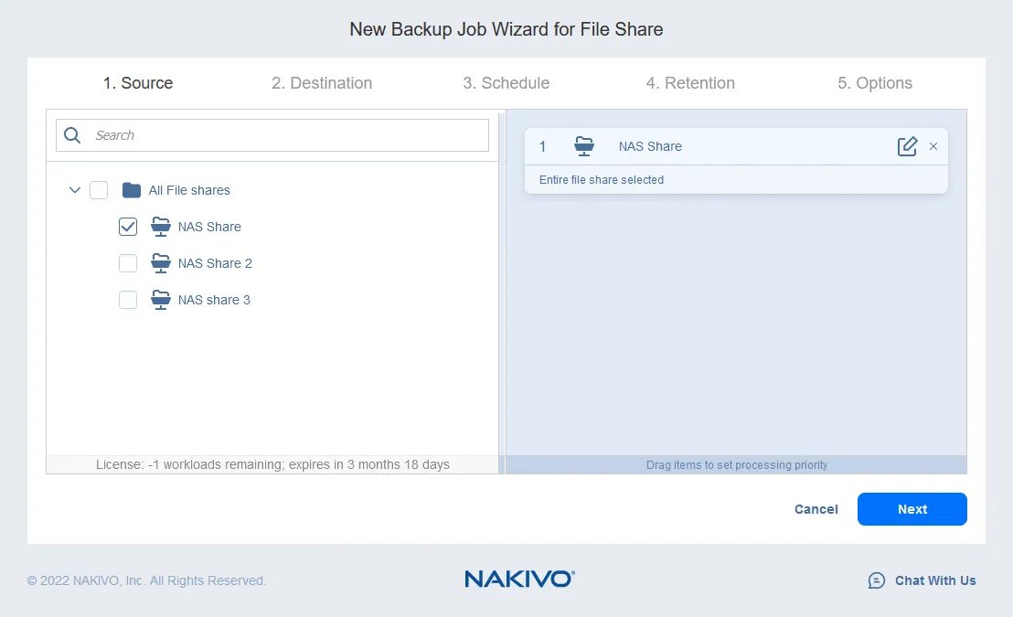
Task: Remove NAS Share from selected list
Action: (x=933, y=146)
